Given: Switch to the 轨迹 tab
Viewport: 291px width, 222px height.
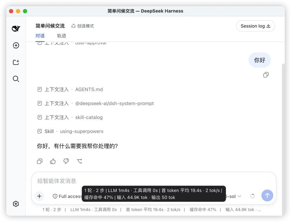Looking at the screenshot, I should tap(62, 36).
